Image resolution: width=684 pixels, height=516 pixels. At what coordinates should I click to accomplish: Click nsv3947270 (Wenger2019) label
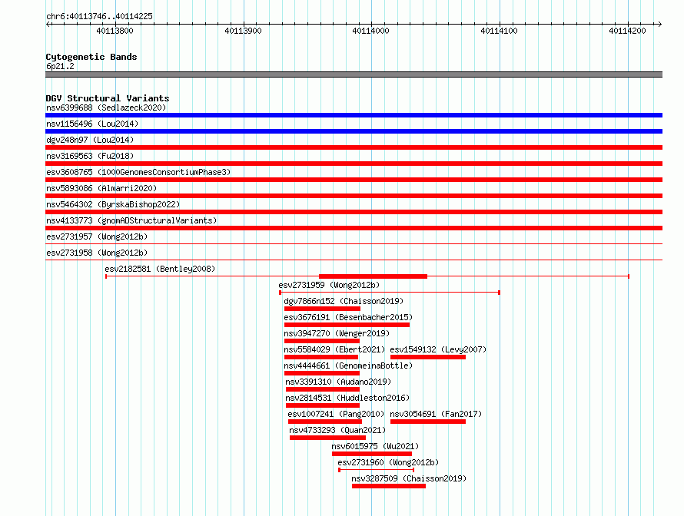[x=337, y=333]
